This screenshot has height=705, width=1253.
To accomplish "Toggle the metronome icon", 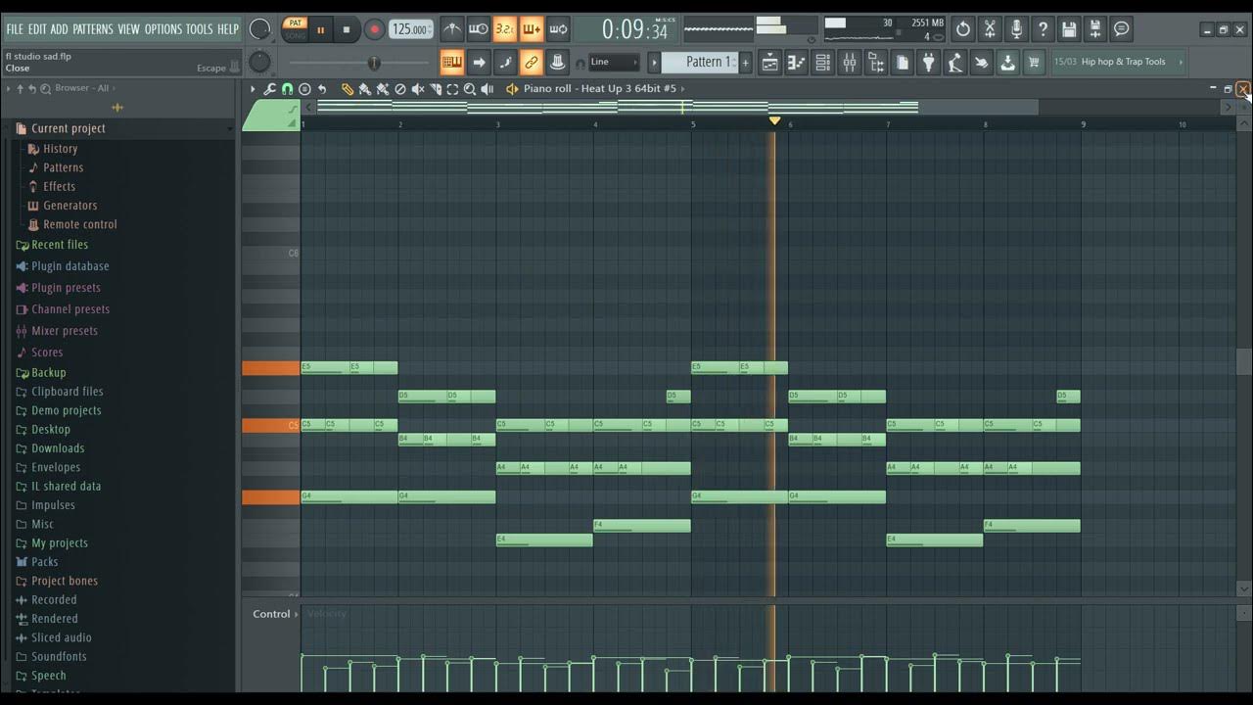I will click(451, 29).
